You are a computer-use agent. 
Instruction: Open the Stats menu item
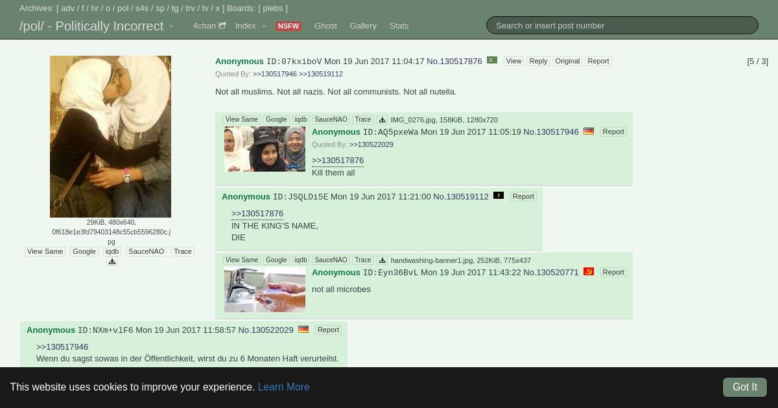399,26
